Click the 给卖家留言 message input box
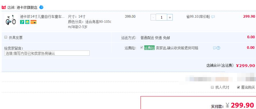 click(x=47, y=53)
